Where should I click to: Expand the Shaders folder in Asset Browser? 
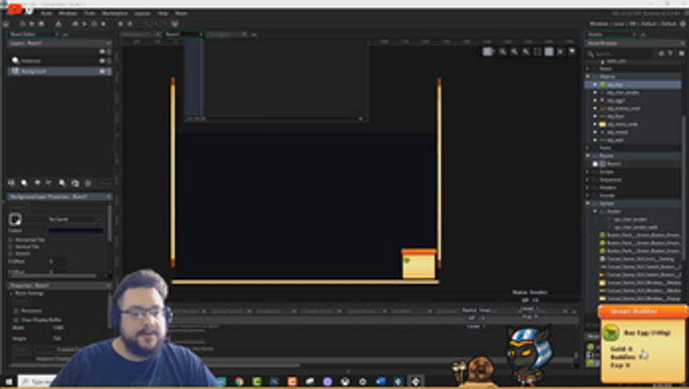(588, 187)
